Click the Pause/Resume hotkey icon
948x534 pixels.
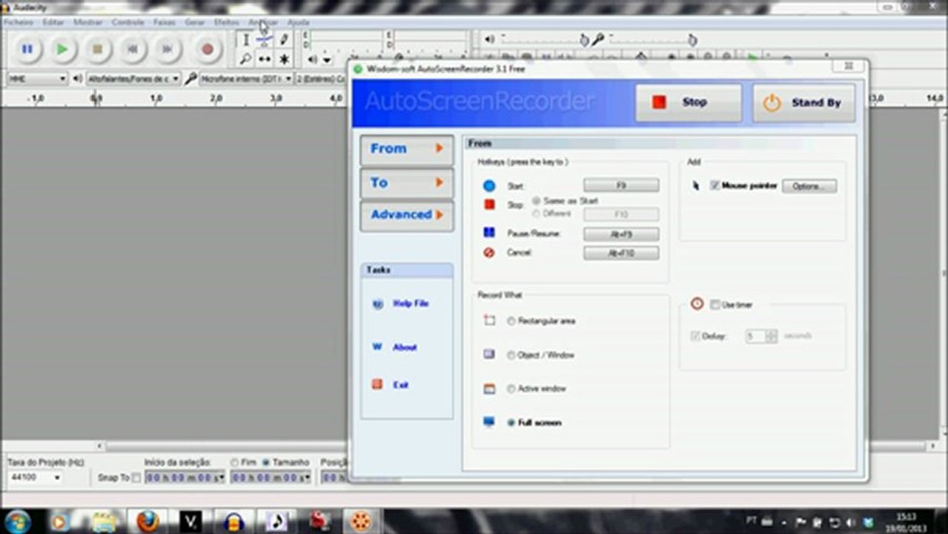489,233
